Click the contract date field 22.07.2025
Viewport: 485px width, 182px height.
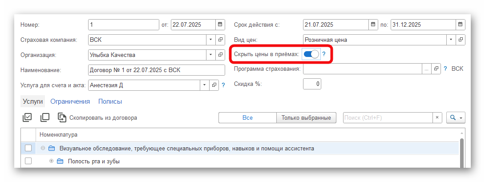point(193,24)
